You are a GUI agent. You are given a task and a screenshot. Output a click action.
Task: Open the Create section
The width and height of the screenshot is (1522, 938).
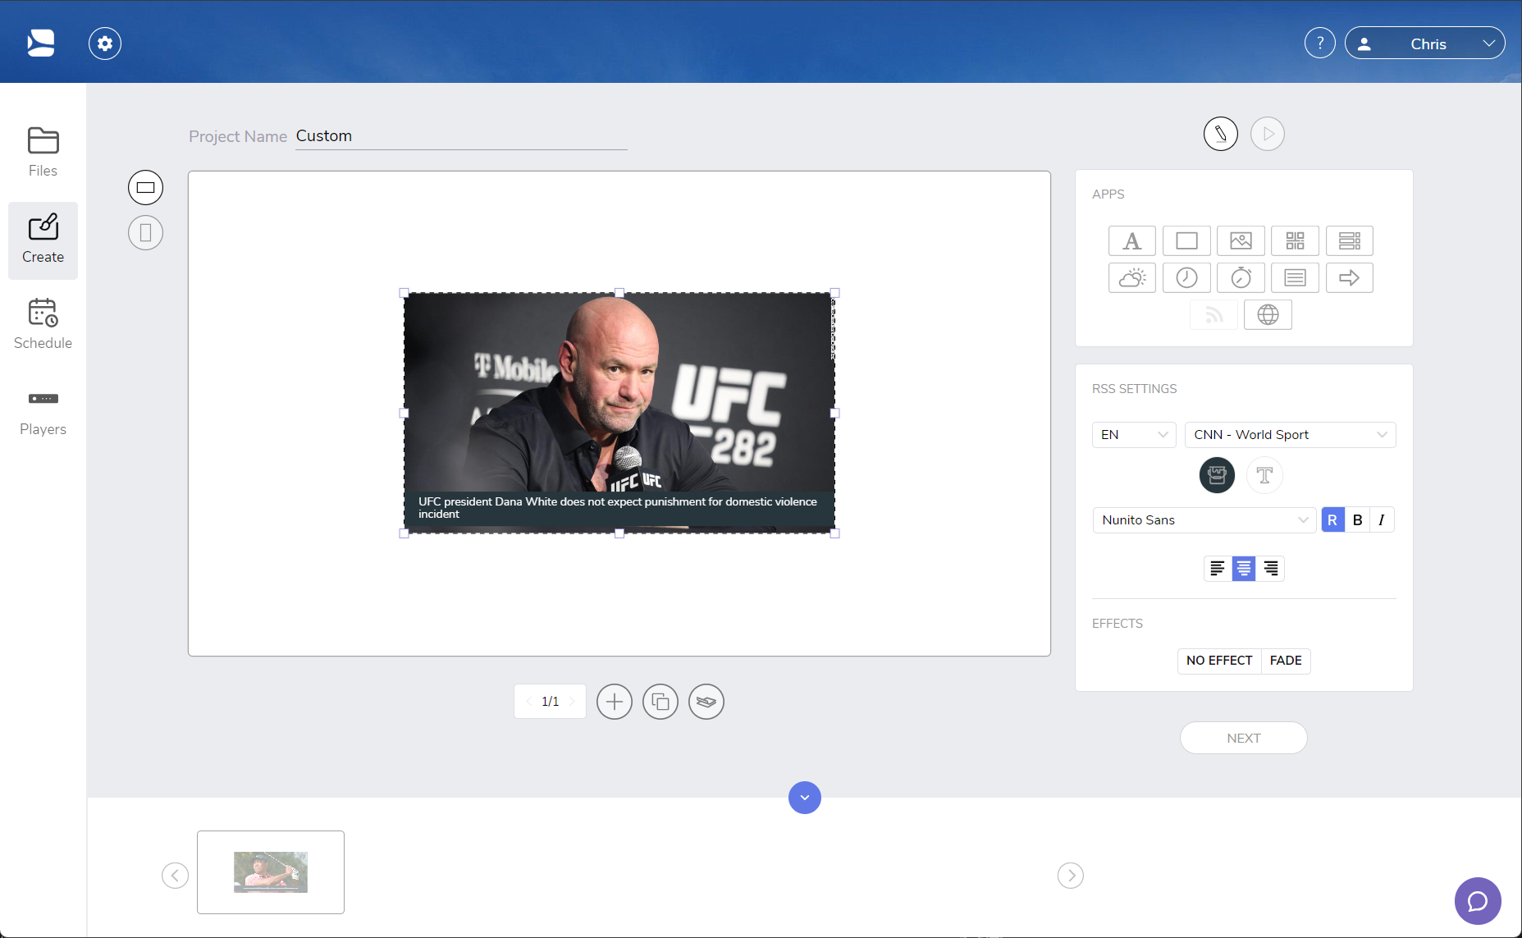pyautogui.click(x=43, y=240)
